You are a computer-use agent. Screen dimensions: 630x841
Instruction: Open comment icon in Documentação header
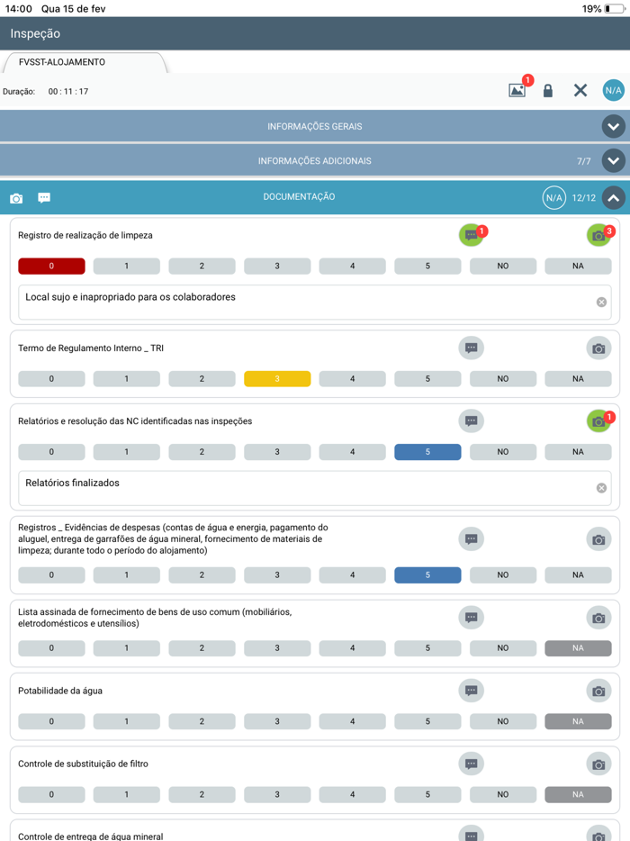click(x=44, y=198)
